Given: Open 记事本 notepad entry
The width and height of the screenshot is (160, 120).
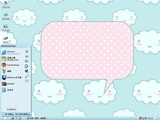Looking at the screenshot, I should (x=7, y=90).
